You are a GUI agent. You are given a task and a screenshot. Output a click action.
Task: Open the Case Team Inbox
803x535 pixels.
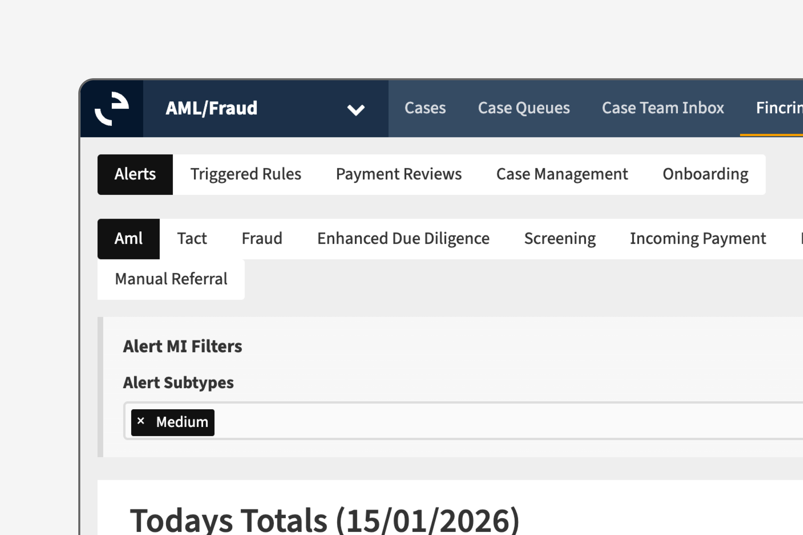point(662,108)
